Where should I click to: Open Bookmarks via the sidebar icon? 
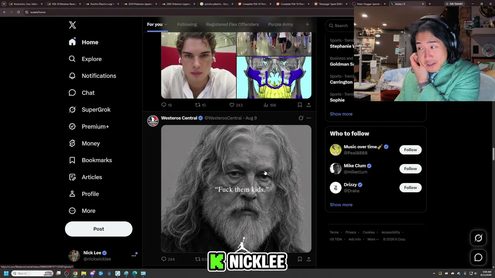[72, 160]
